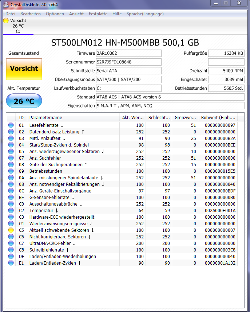250x312 pixels.
Task: Click the yellow warning dot for Aktuell schwebende Sektoren
Action: 11,230
